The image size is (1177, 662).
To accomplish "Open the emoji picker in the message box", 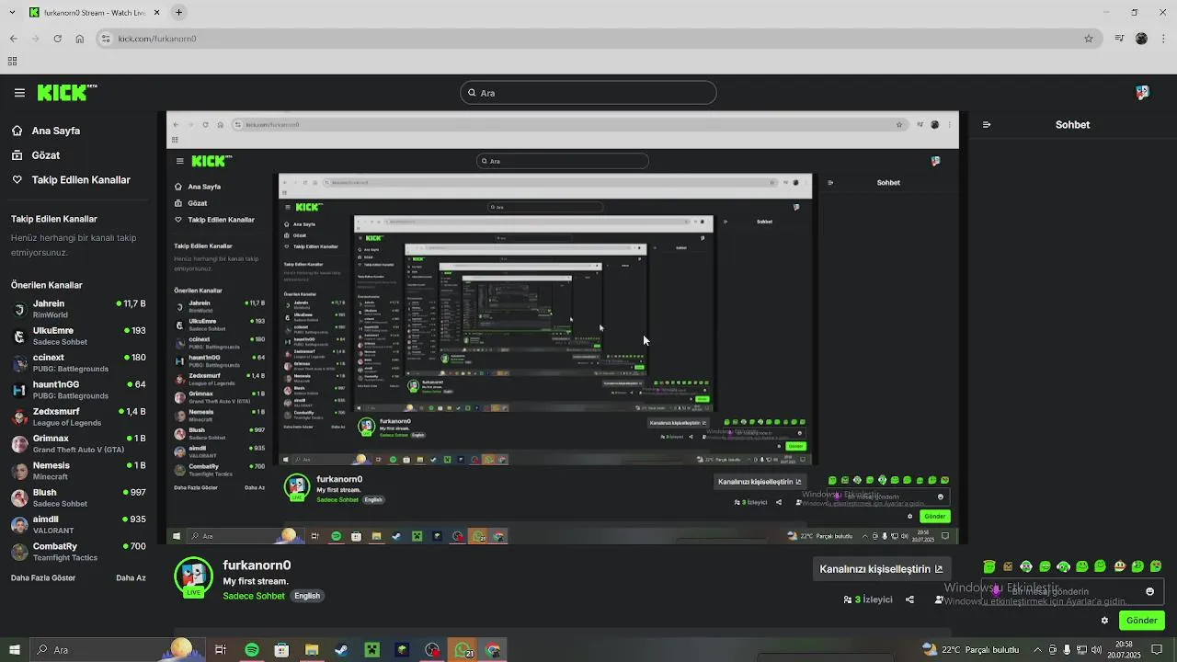I will tap(1149, 591).
